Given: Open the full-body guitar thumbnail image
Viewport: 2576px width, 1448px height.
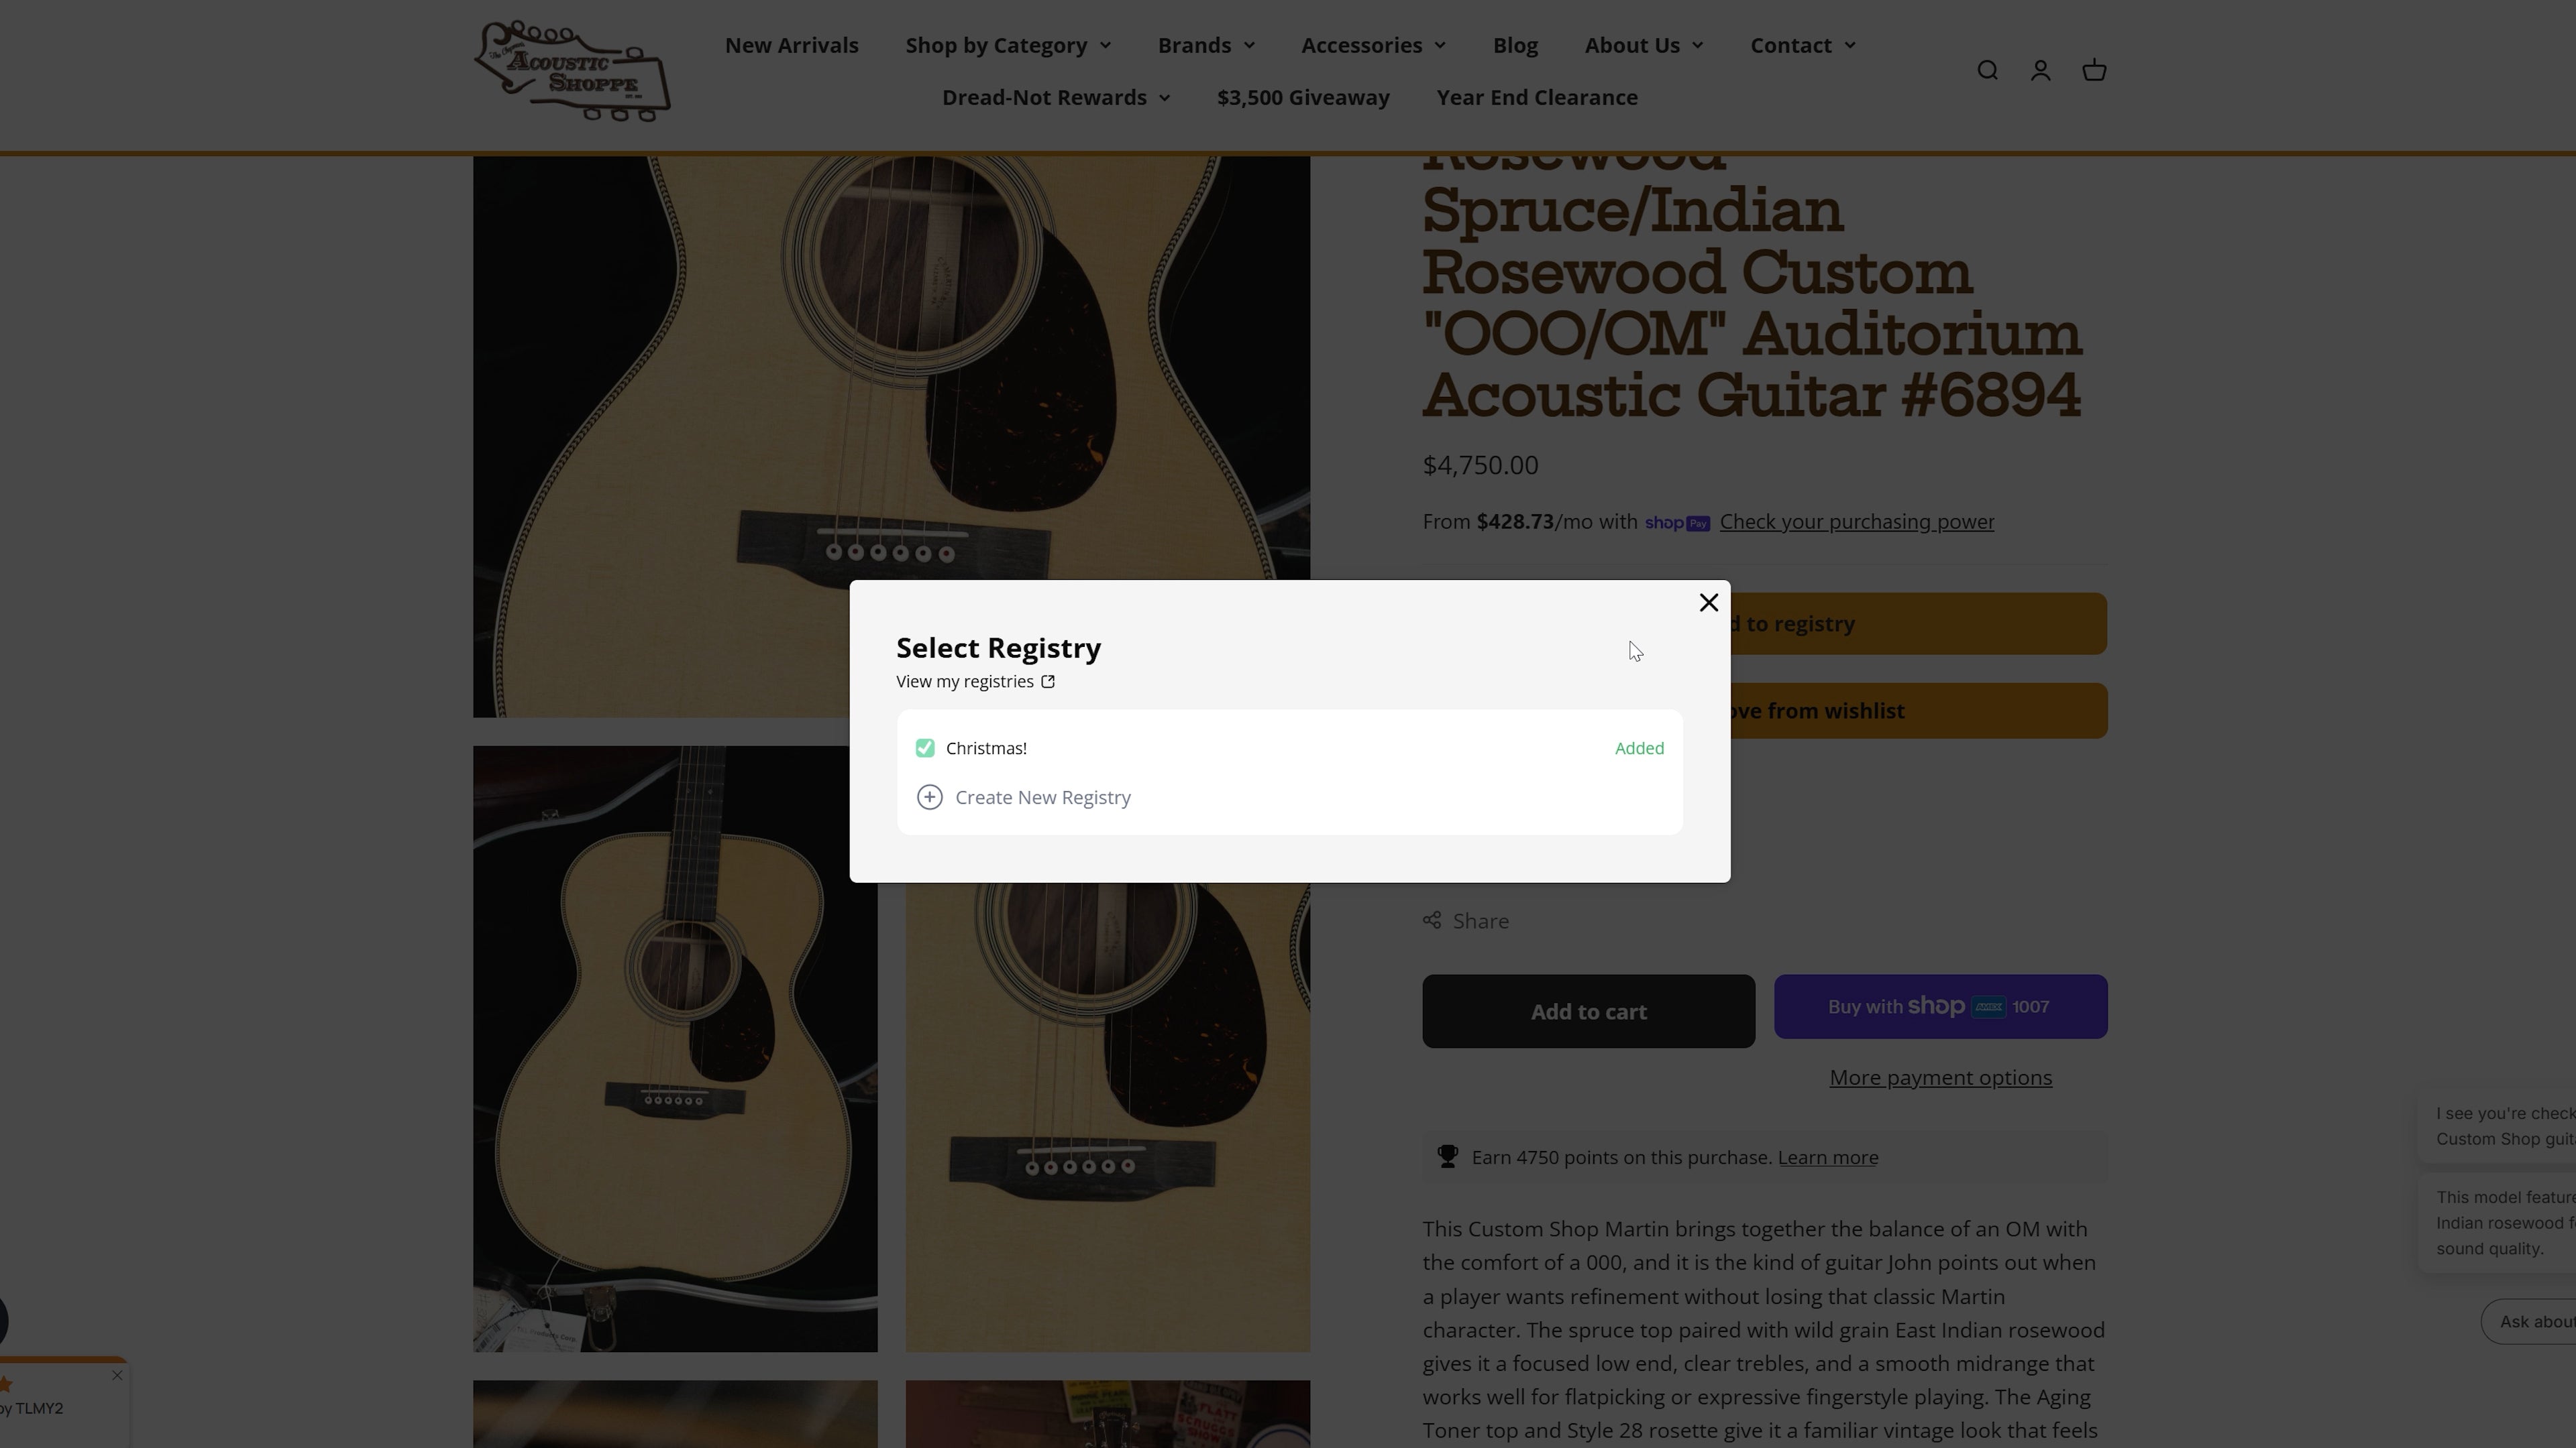Looking at the screenshot, I should pos(675,1048).
